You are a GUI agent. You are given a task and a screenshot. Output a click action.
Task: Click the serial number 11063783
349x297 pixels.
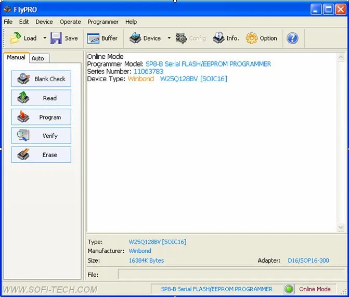[x=148, y=71]
